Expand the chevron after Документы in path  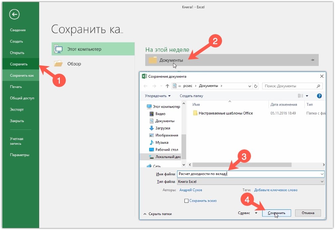221,86
